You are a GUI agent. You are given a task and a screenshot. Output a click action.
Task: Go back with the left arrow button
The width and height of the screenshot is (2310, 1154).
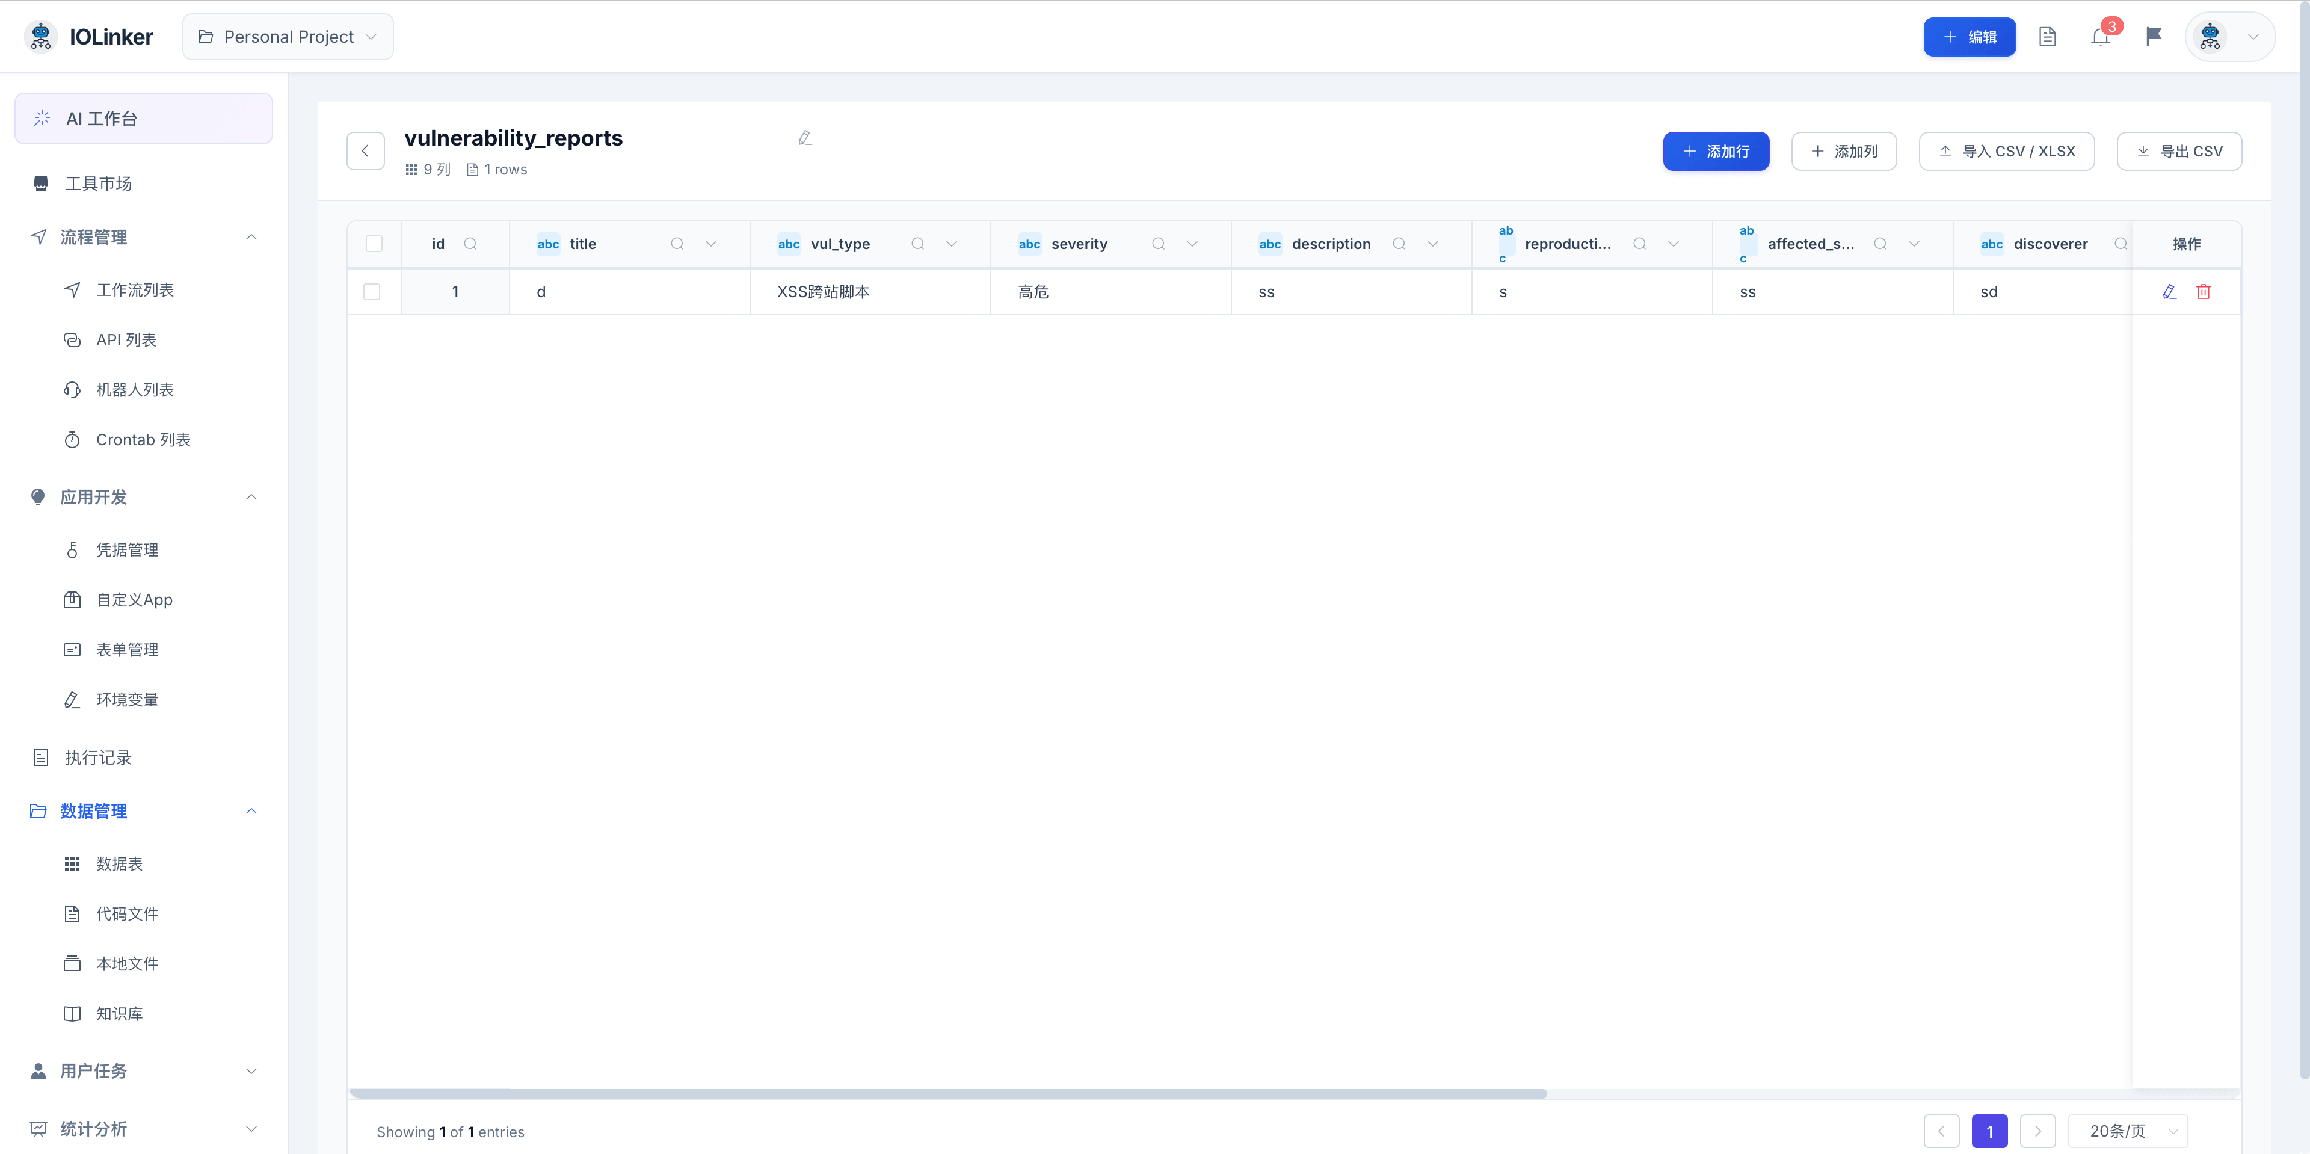pos(365,150)
